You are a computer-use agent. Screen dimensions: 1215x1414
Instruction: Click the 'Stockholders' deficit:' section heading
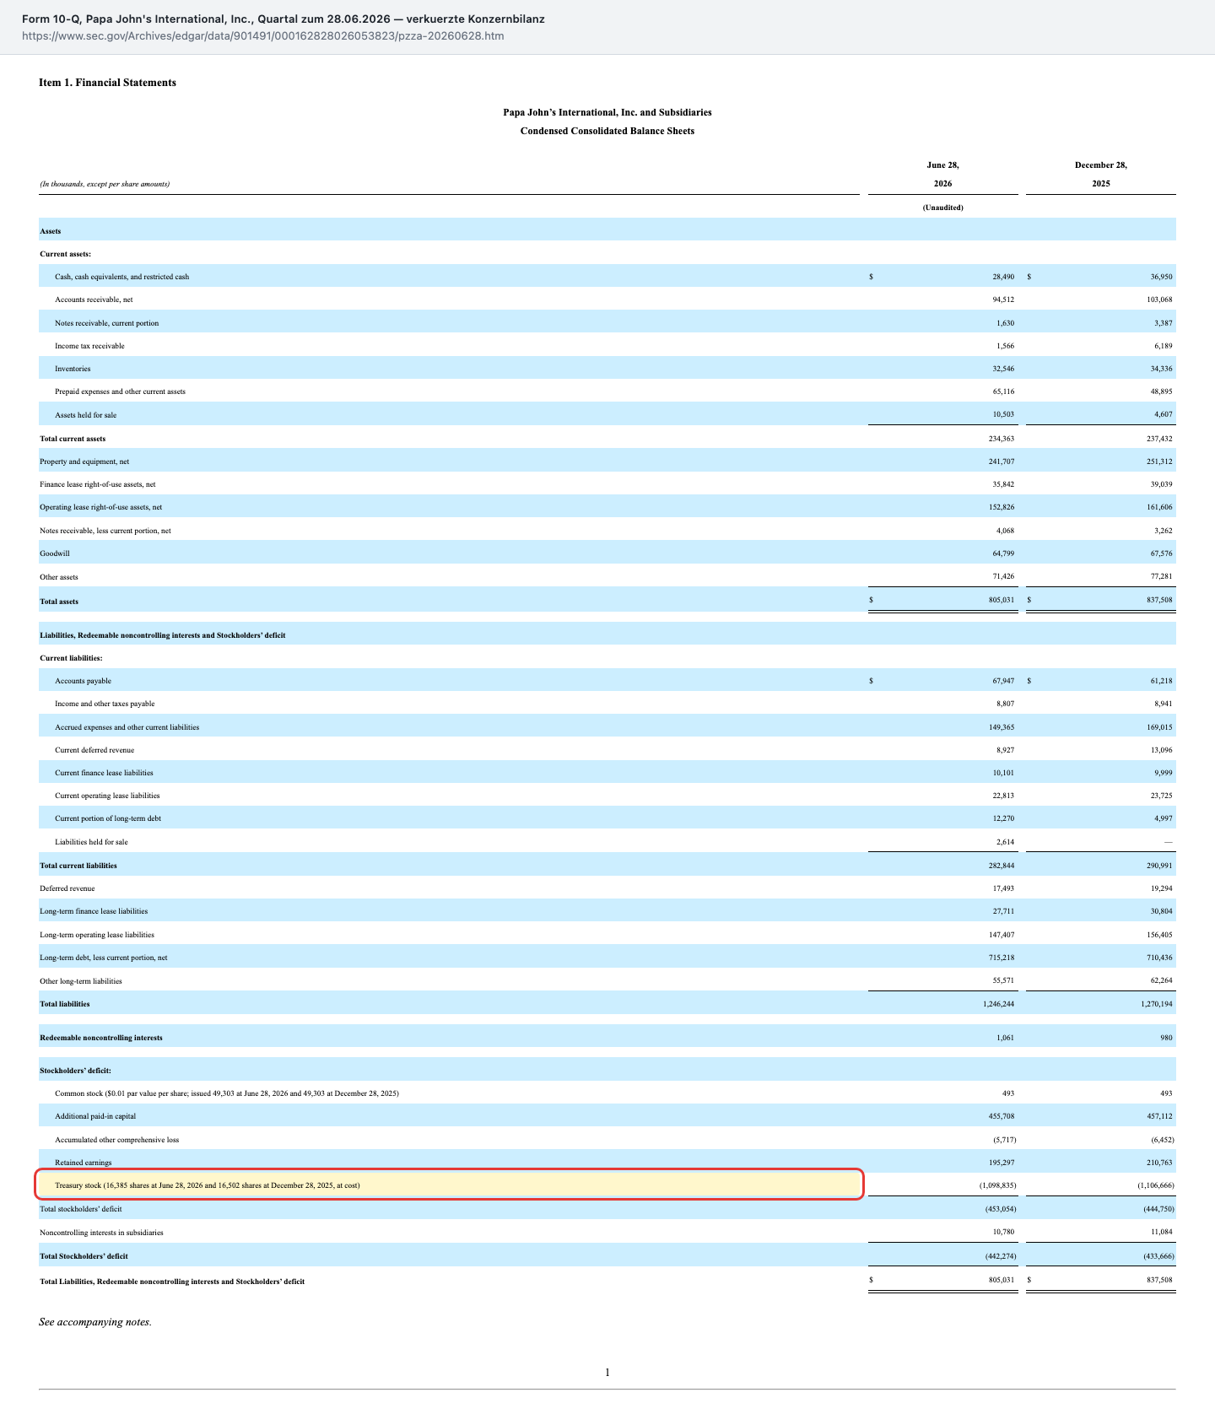[76, 1071]
